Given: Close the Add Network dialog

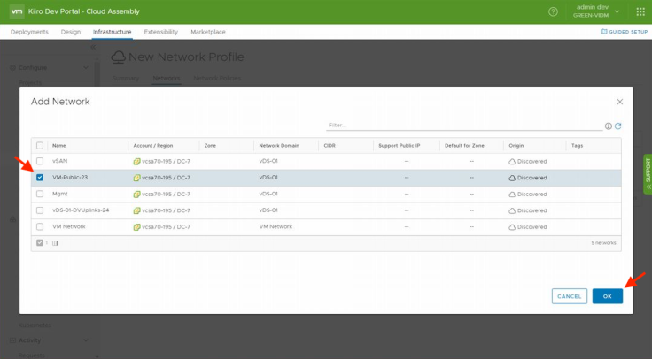Looking at the screenshot, I should 619,102.
